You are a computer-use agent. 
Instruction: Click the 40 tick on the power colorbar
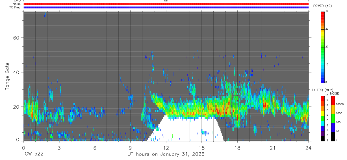327,11
